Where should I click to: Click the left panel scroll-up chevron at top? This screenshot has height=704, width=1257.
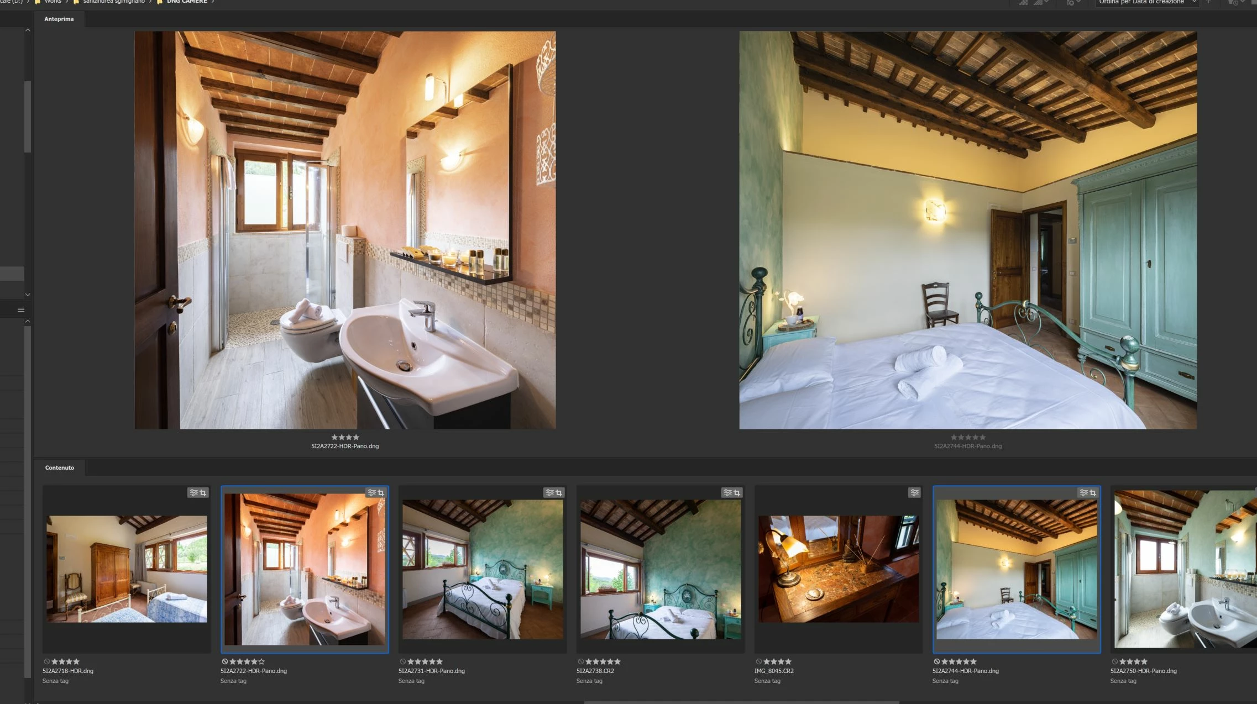(28, 30)
